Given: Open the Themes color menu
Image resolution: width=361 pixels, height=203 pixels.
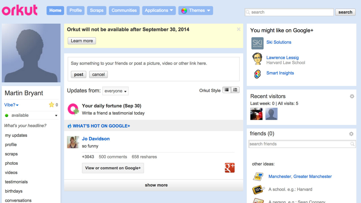Looking at the screenshot, I should pos(196,10).
